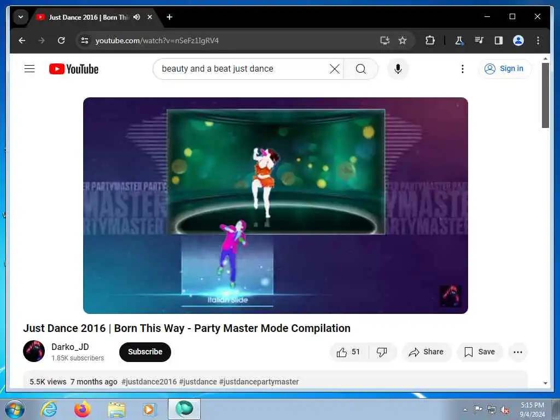Open the Action Center flag icon

(x=478, y=409)
